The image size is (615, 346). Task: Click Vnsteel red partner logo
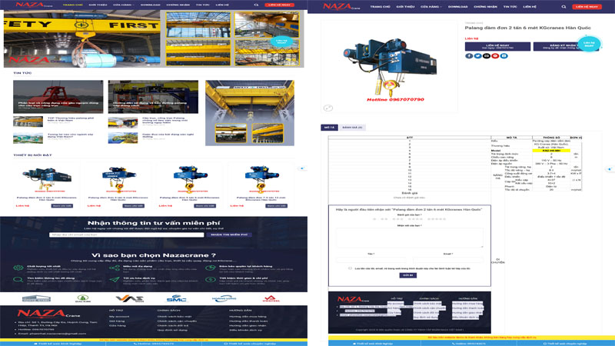coord(271,299)
